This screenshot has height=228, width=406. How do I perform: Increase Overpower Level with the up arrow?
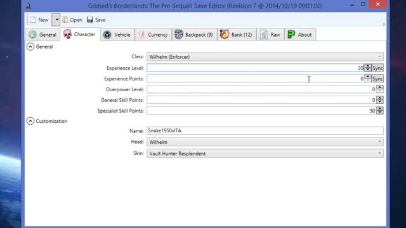pyautogui.click(x=380, y=87)
